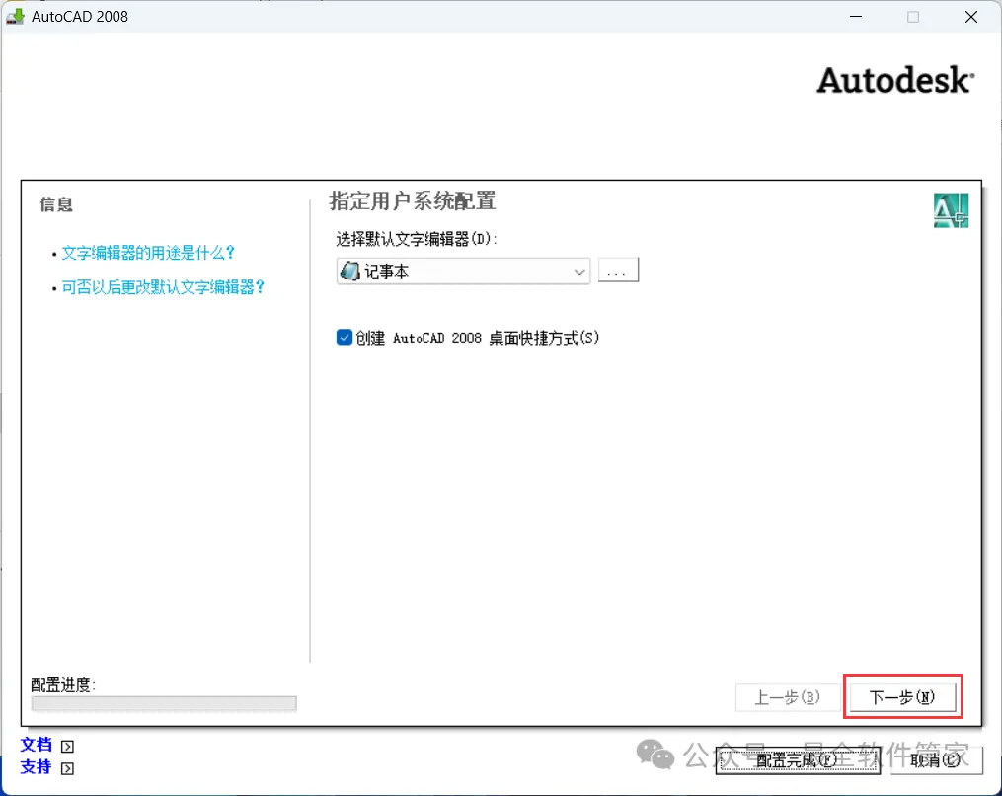Open the 文档 arrow icon
Viewport: 1002px width, 796px height.
click(x=67, y=747)
